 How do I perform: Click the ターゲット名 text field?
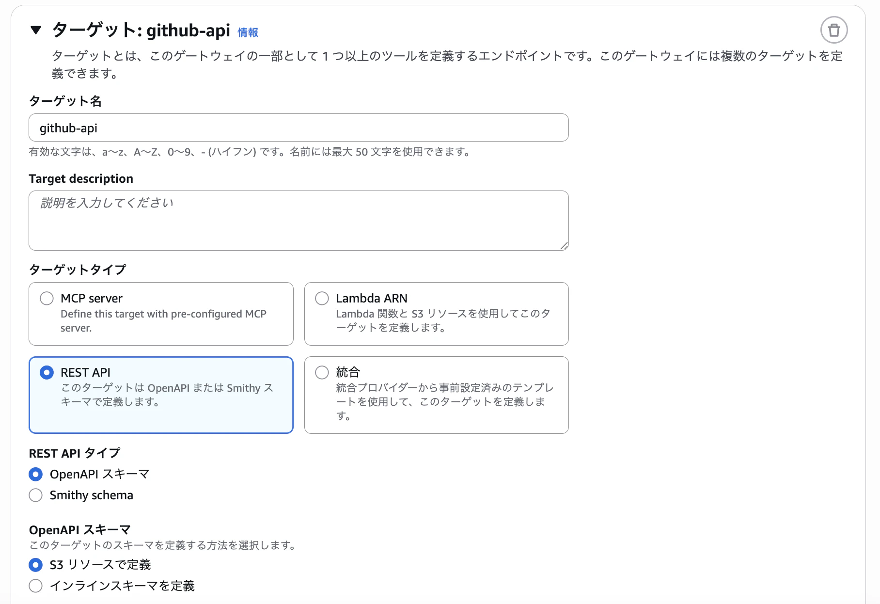pos(298,127)
